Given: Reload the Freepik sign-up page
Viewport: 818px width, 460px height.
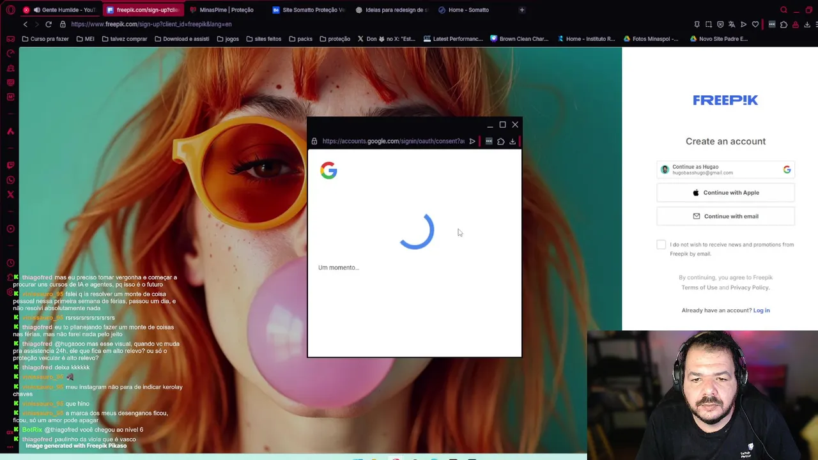Looking at the screenshot, I should click(49, 24).
